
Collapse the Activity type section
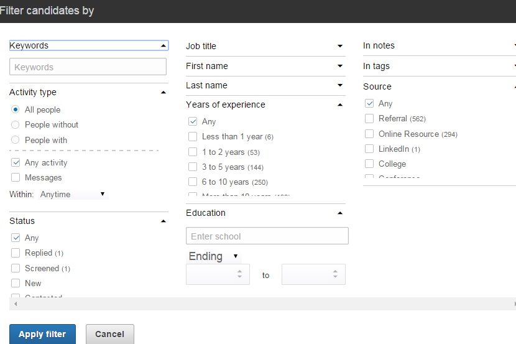[163, 93]
